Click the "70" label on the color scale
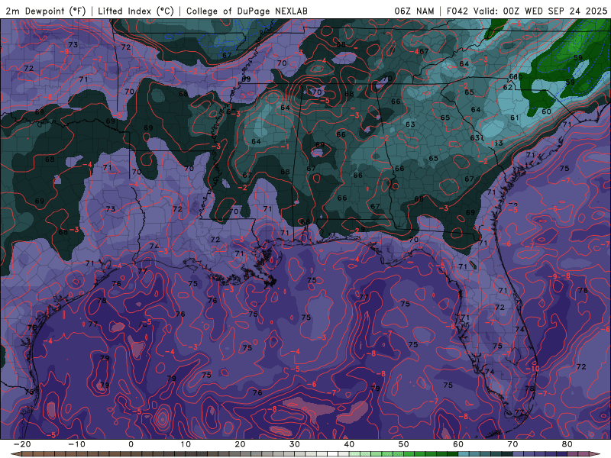The width and height of the screenshot is (611, 458). click(x=512, y=444)
